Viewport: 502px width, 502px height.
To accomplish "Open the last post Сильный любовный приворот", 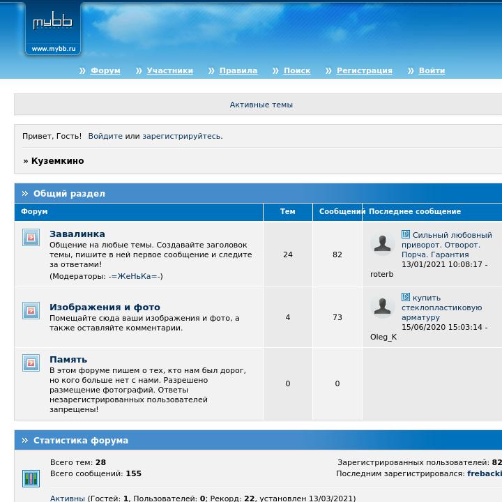I will coord(447,245).
